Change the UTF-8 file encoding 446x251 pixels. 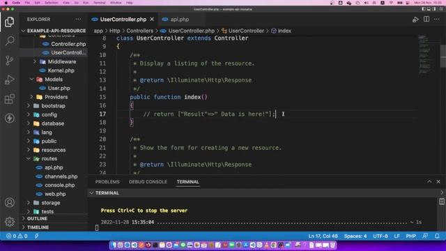pos(380,236)
